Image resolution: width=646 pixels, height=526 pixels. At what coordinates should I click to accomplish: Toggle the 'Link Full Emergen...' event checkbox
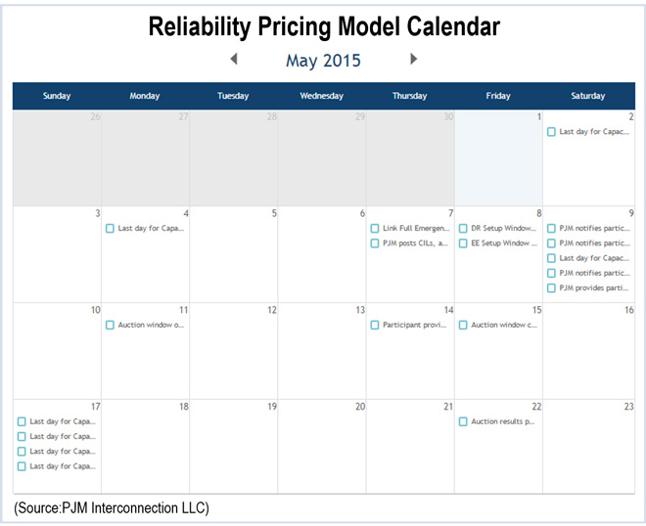pyautogui.click(x=375, y=229)
